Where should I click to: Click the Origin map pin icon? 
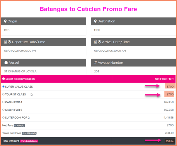(x=5, y=21)
